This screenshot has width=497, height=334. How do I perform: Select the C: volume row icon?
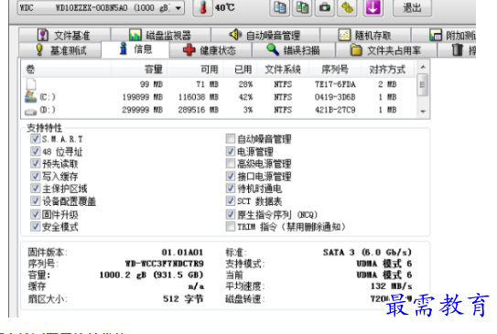31,97
